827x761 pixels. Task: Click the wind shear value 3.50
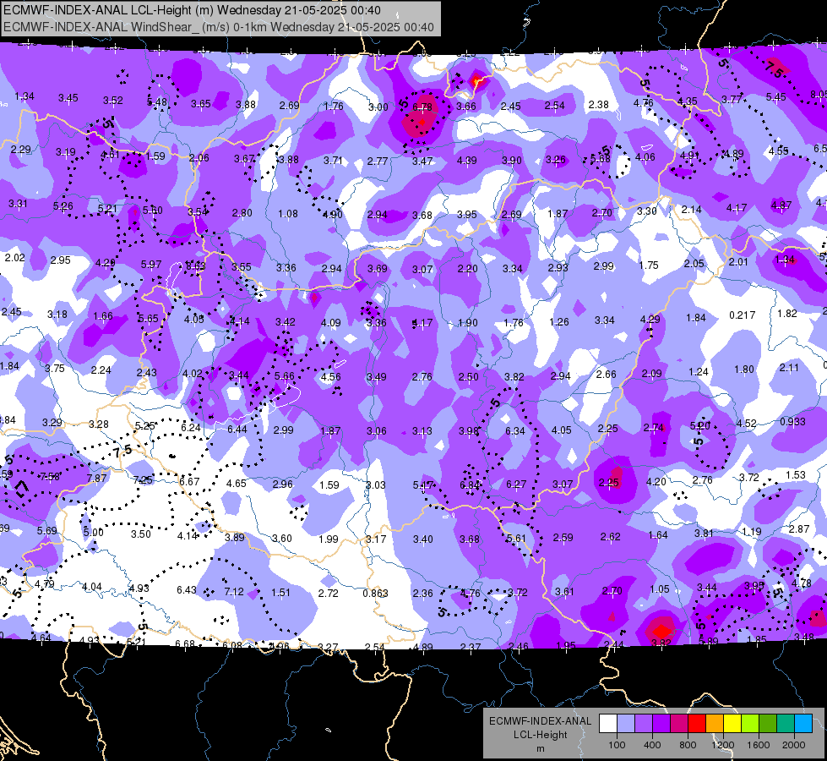click(141, 534)
